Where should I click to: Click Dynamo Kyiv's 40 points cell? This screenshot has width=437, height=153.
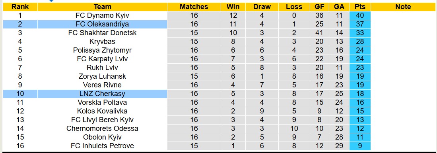pyautogui.click(x=360, y=15)
